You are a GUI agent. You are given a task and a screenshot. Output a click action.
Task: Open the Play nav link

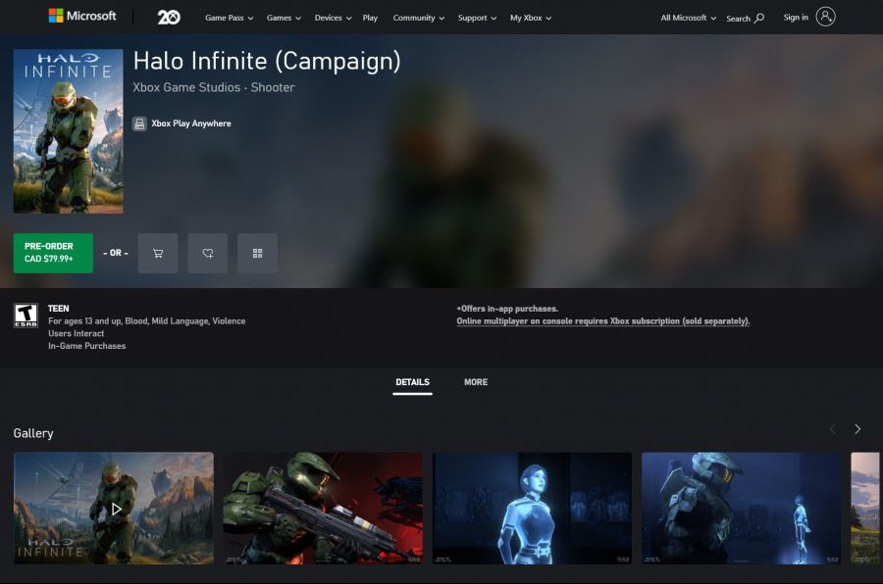[x=370, y=18]
